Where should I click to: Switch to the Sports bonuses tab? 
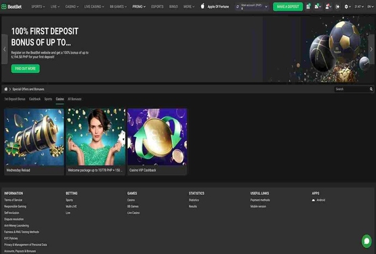(48, 99)
